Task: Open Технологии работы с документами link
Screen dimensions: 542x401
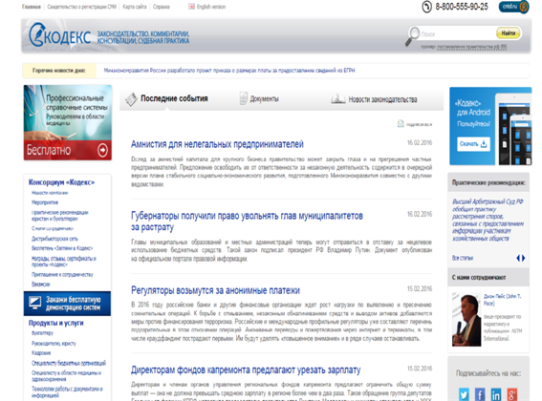Action: [x=68, y=392]
